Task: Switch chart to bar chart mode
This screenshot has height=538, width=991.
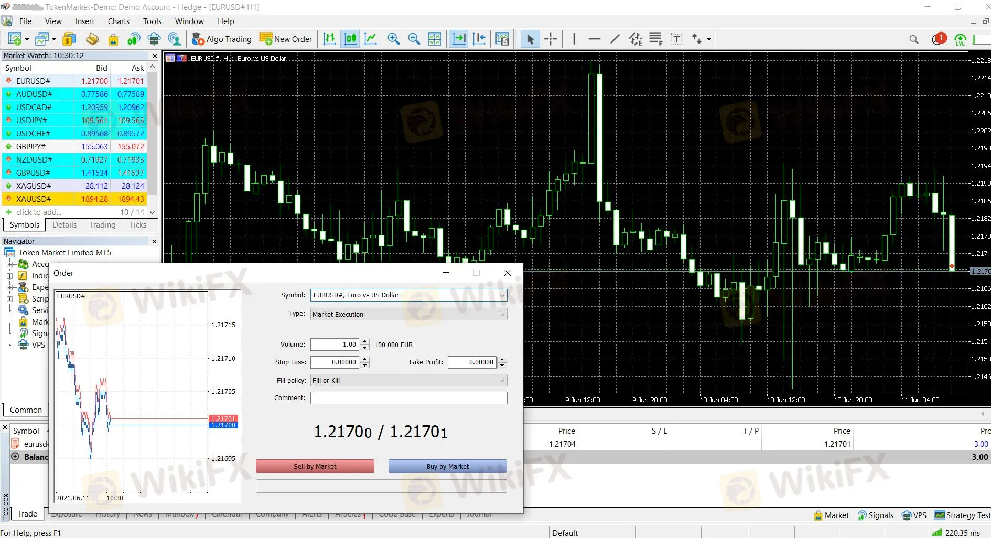Action: (329, 39)
